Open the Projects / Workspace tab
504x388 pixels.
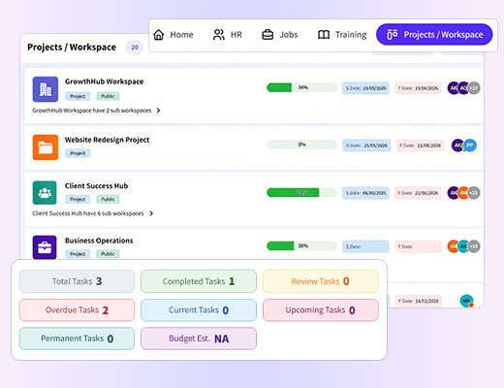tap(434, 35)
